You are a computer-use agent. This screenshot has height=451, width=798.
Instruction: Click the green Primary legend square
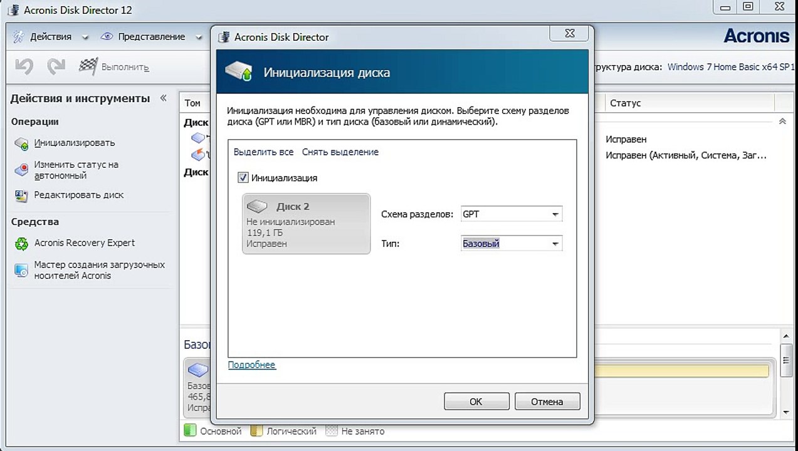pos(190,431)
